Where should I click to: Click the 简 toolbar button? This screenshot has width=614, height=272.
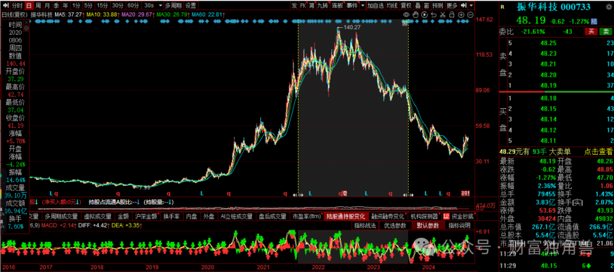pyautogui.click(x=312, y=6)
